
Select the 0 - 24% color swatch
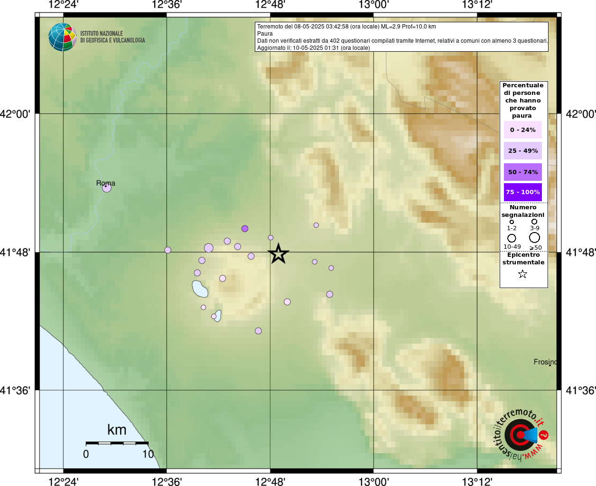coord(523,130)
